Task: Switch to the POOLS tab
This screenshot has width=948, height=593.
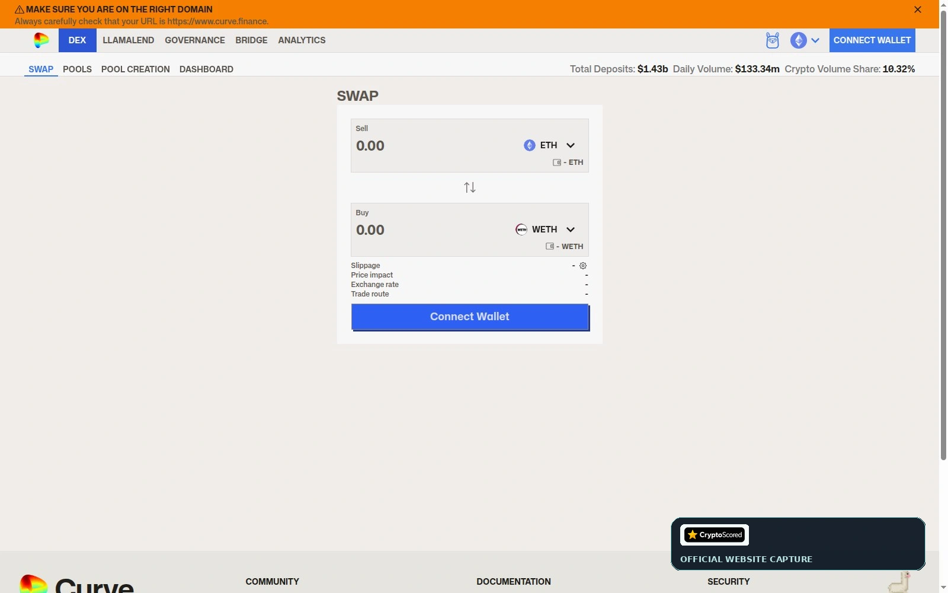Action: tap(77, 69)
